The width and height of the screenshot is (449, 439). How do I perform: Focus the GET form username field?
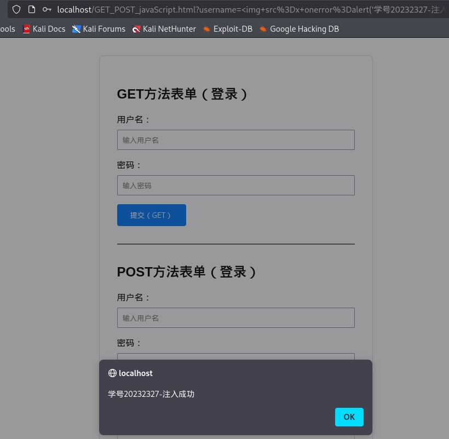[x=235, y=140]
